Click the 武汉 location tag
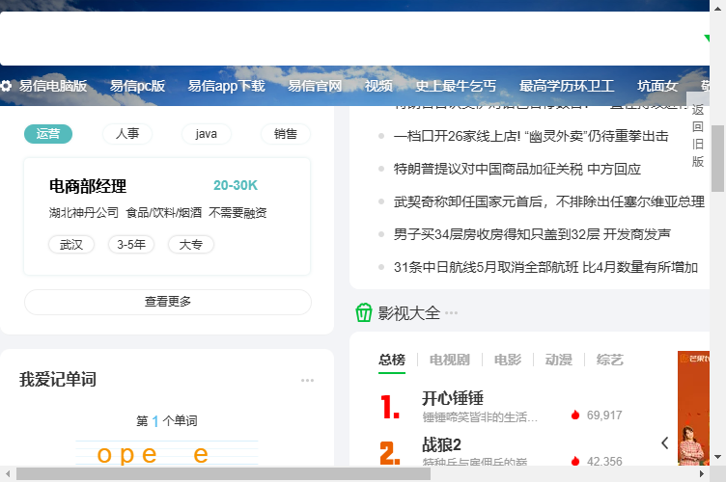This screenshot has width=726, height=482. [71, 245]
